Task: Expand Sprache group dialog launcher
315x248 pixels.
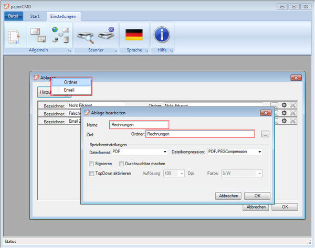Action: (146, 50)
